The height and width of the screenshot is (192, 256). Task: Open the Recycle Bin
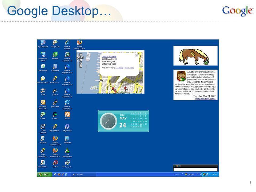click(x=43, y=67)
